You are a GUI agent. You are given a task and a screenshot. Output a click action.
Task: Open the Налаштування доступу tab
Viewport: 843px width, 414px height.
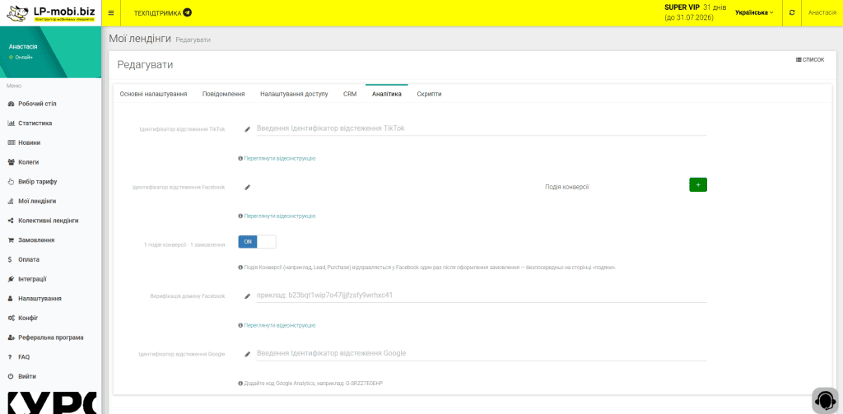pyautogui.click(x=294, y=94)
